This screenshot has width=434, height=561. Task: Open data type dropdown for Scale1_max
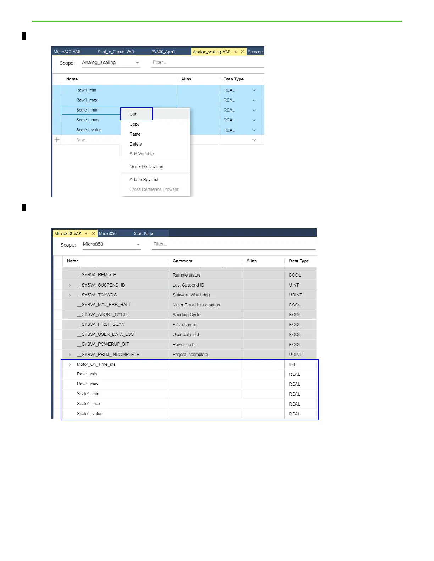pos(254,120)
